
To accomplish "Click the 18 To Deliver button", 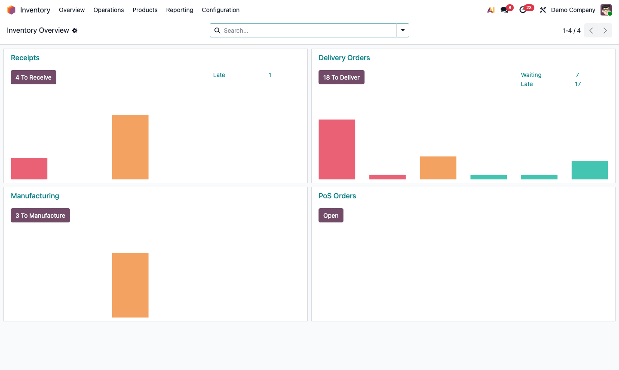I will pyautogui.click(x=341, y=77).
